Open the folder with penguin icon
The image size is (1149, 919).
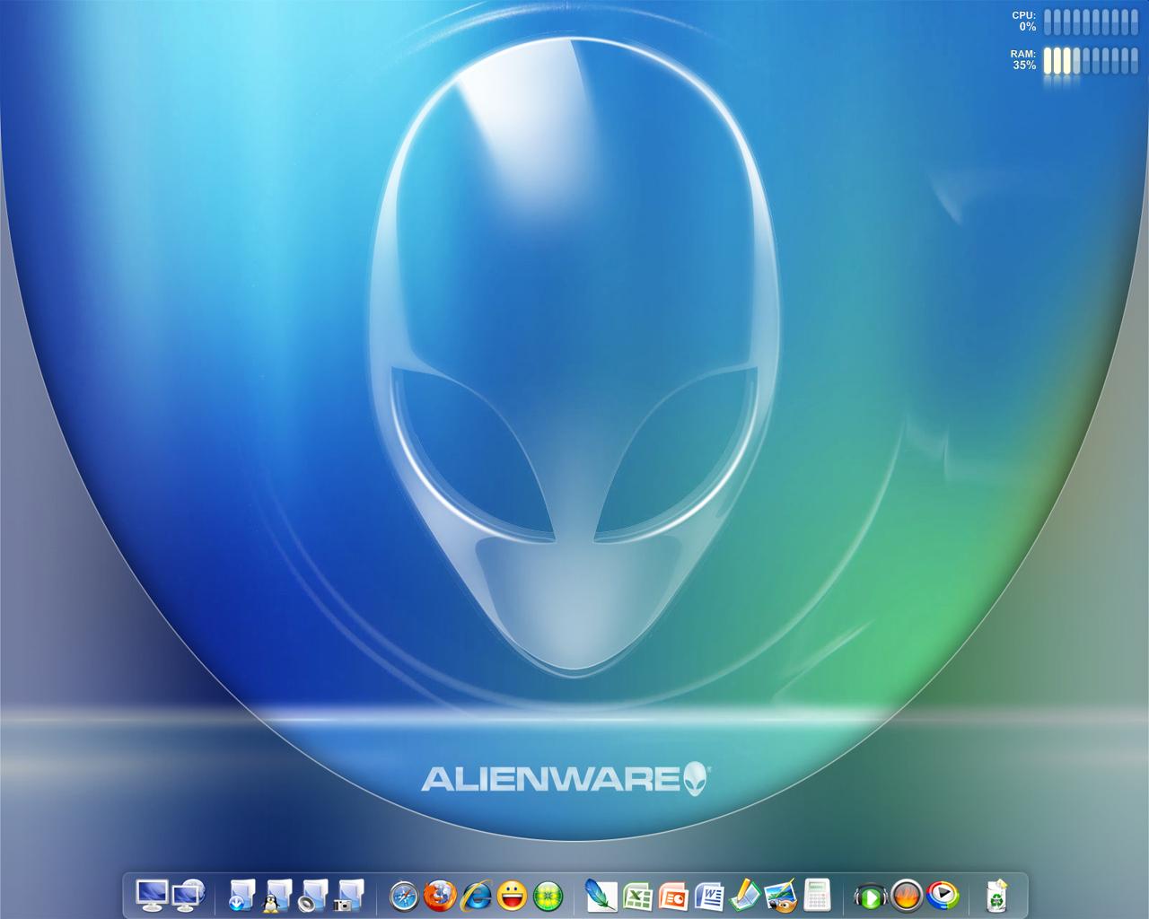[278, 895]
